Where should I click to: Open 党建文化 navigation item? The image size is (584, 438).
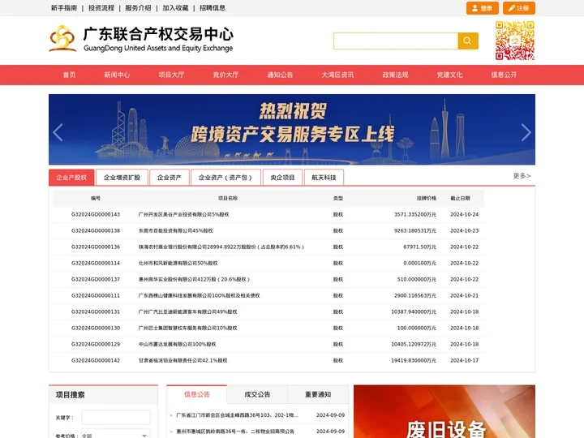tap(449, 75)
